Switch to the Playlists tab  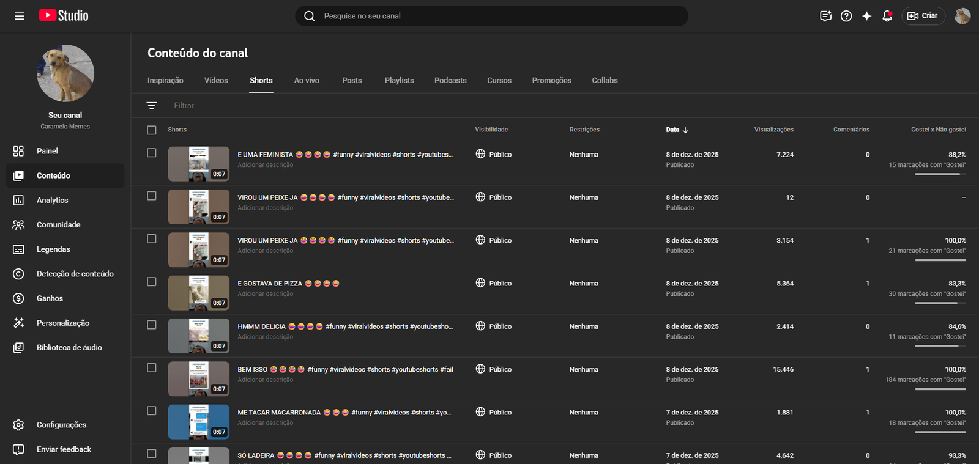pyautogui.click(x=399, y=81)
